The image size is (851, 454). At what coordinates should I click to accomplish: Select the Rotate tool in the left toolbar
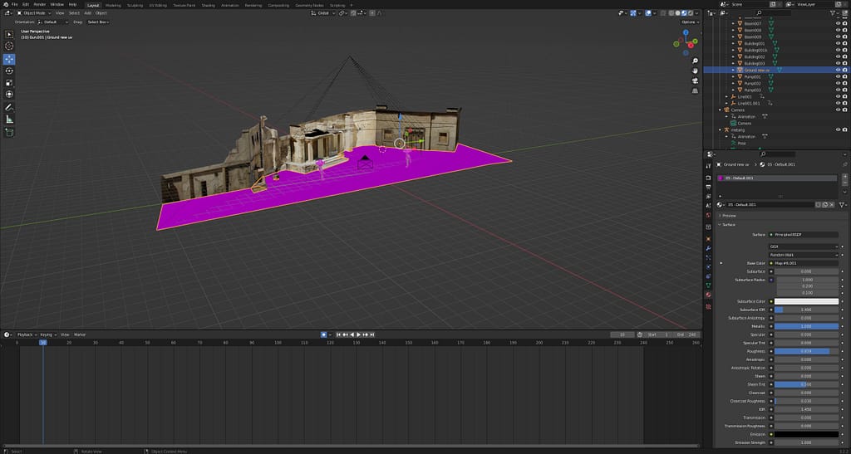(x=10, y=71)
